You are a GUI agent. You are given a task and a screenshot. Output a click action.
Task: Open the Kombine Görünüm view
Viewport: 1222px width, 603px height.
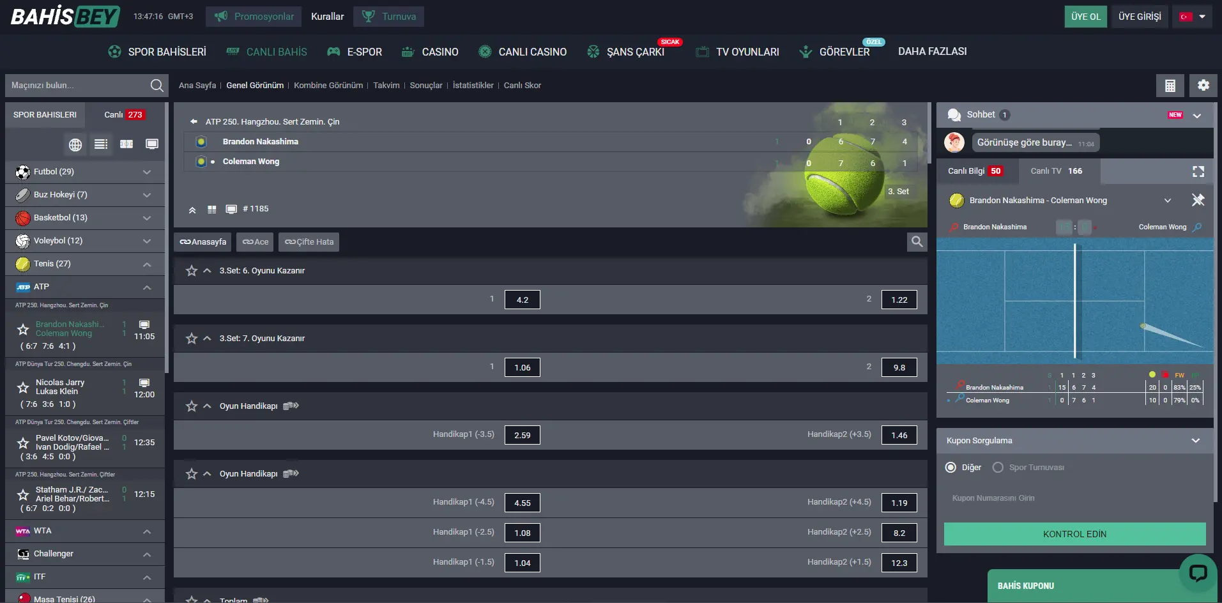[x=328, y=86]
